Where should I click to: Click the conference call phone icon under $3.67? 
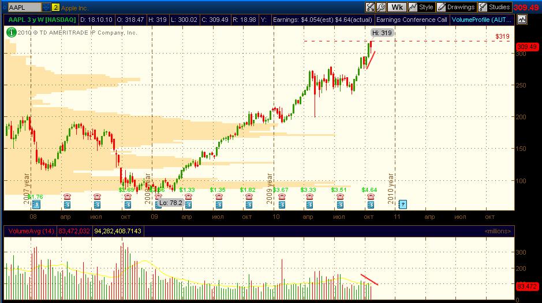[x=282, y=196]
